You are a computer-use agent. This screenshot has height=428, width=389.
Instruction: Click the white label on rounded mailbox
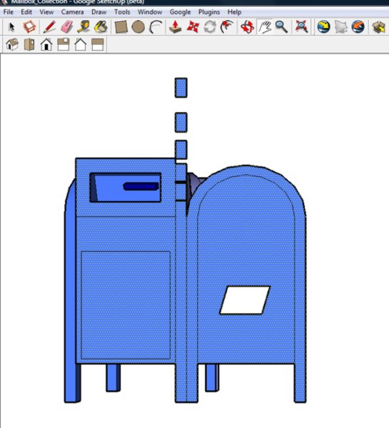[245, 300]
